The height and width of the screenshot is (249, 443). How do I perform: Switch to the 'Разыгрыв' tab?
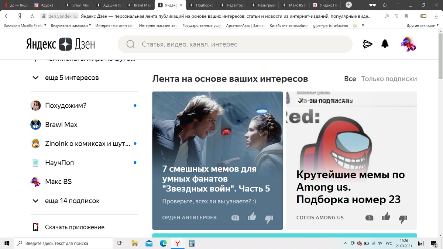coord(262,5)
